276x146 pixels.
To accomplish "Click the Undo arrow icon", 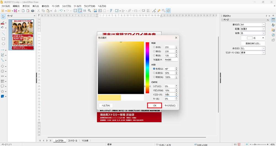I will [x=61, y=11].
